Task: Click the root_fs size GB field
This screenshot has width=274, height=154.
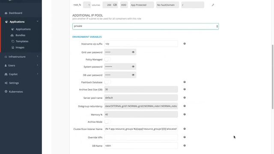Action: pos(110,5)
